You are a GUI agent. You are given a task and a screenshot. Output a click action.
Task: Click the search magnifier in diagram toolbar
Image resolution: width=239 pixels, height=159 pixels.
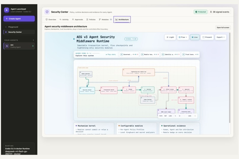pos(176,116)
